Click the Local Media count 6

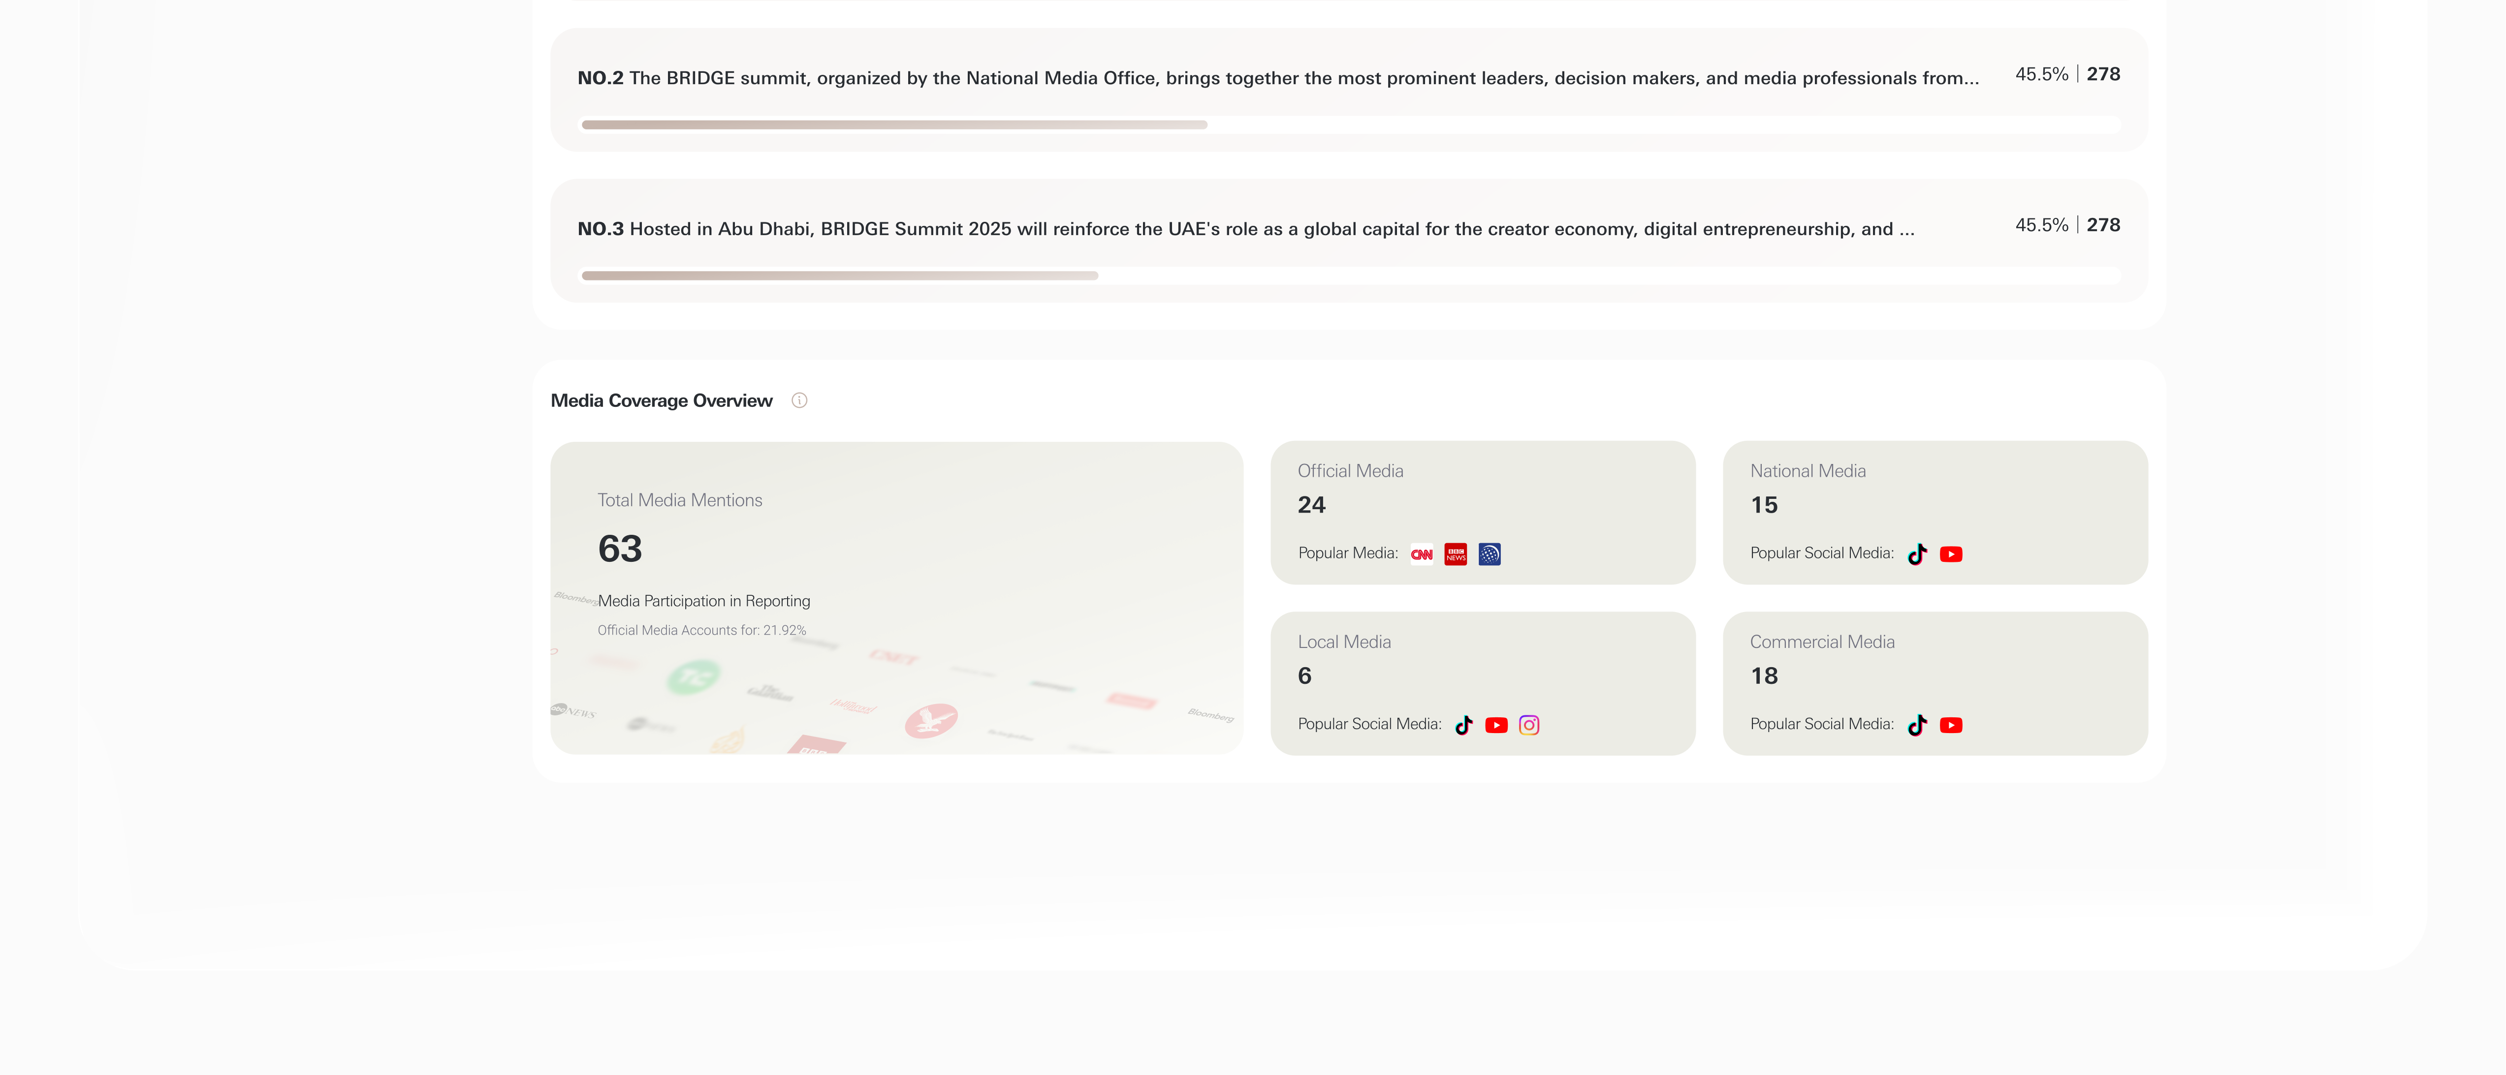coord(1304,676)
